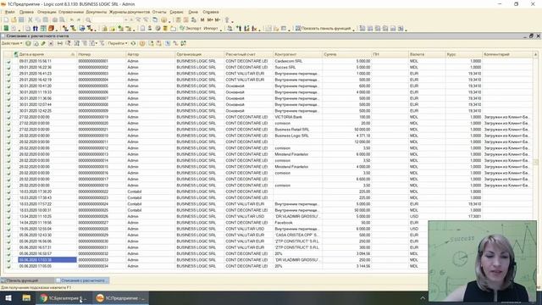Open the Правка menu
542x305 pixels.
26,12
